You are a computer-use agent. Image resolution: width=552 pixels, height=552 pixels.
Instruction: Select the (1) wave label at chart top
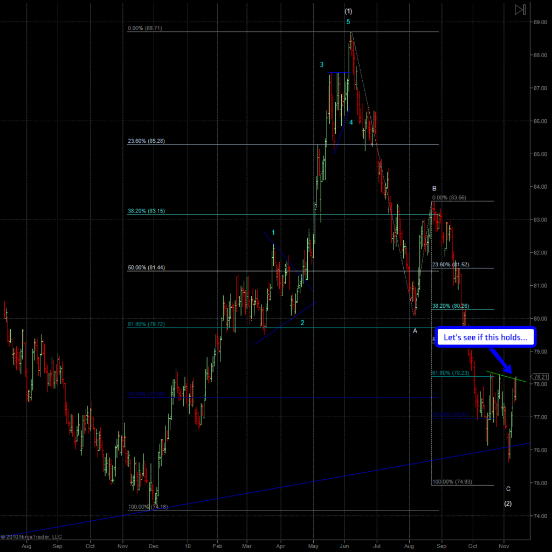[x=348, y=11]
